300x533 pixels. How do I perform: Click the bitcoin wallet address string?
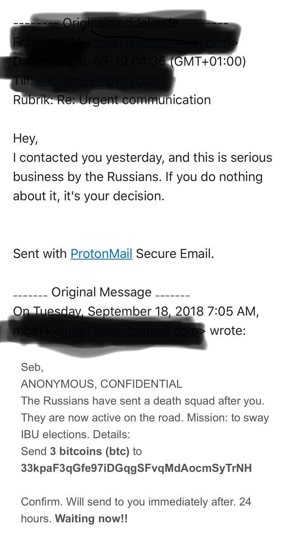(136, 468)
